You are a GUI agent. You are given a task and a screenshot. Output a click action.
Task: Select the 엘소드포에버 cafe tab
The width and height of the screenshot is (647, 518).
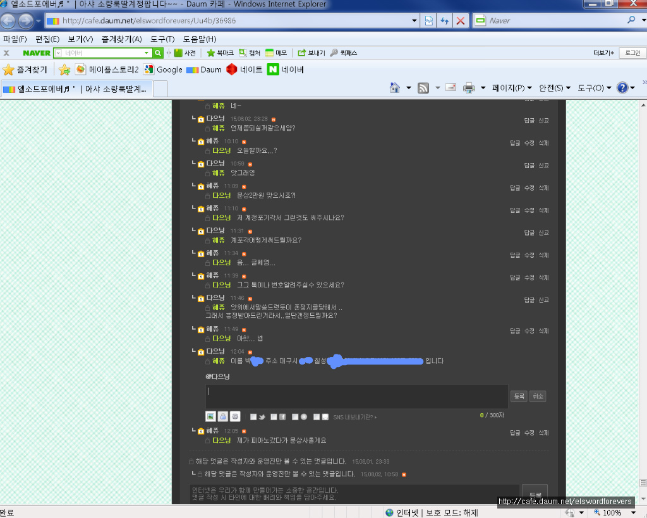coord(76,89)
